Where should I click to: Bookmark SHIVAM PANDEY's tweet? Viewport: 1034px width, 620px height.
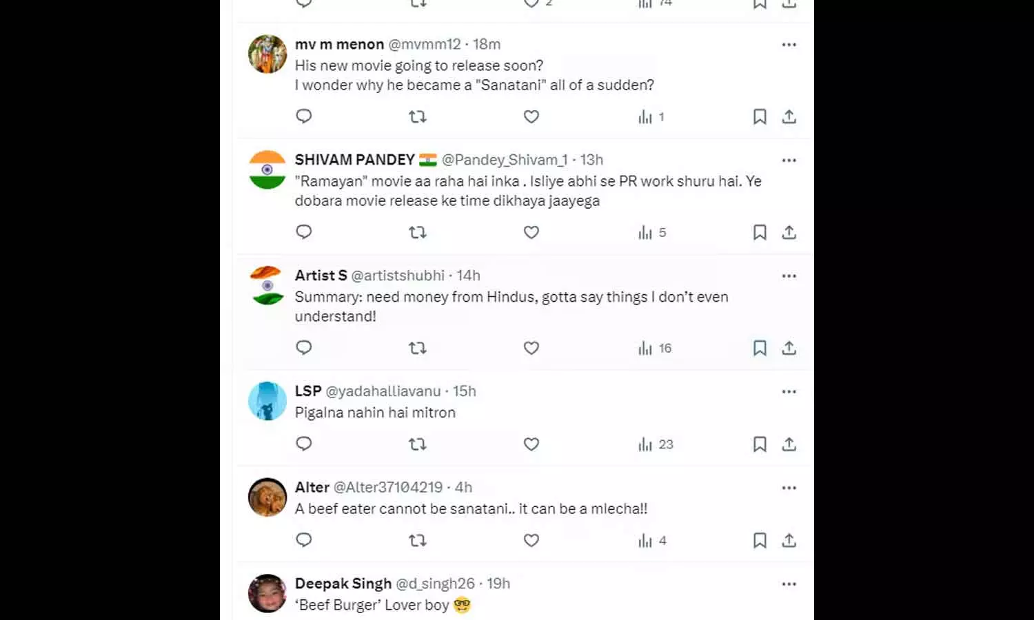[760, 232]
